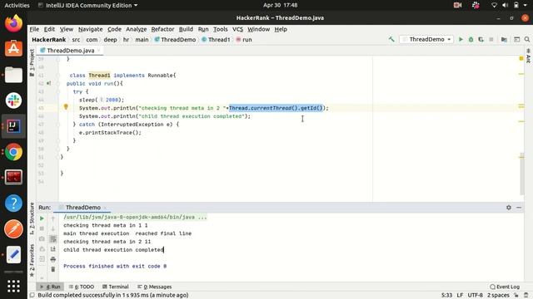Open the 0: Messages tool window
Image resolution: width=533 pixels, height=299 pixels.
(x=154, y=287)
